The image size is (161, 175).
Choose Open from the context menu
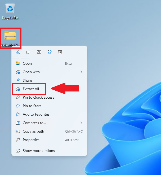click(49, 64)
